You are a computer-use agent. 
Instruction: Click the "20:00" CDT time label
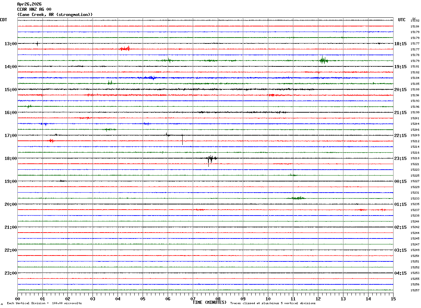[x=11, y=204]
